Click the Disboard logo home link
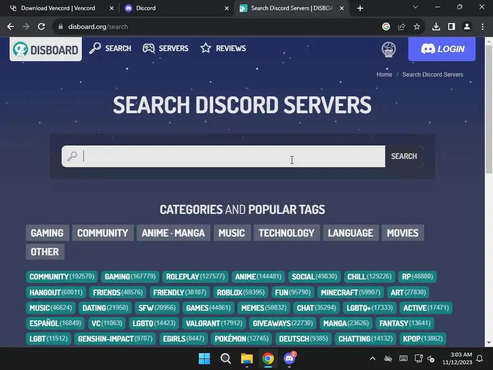This screenshot has height=370, width=493. (46, 49)
